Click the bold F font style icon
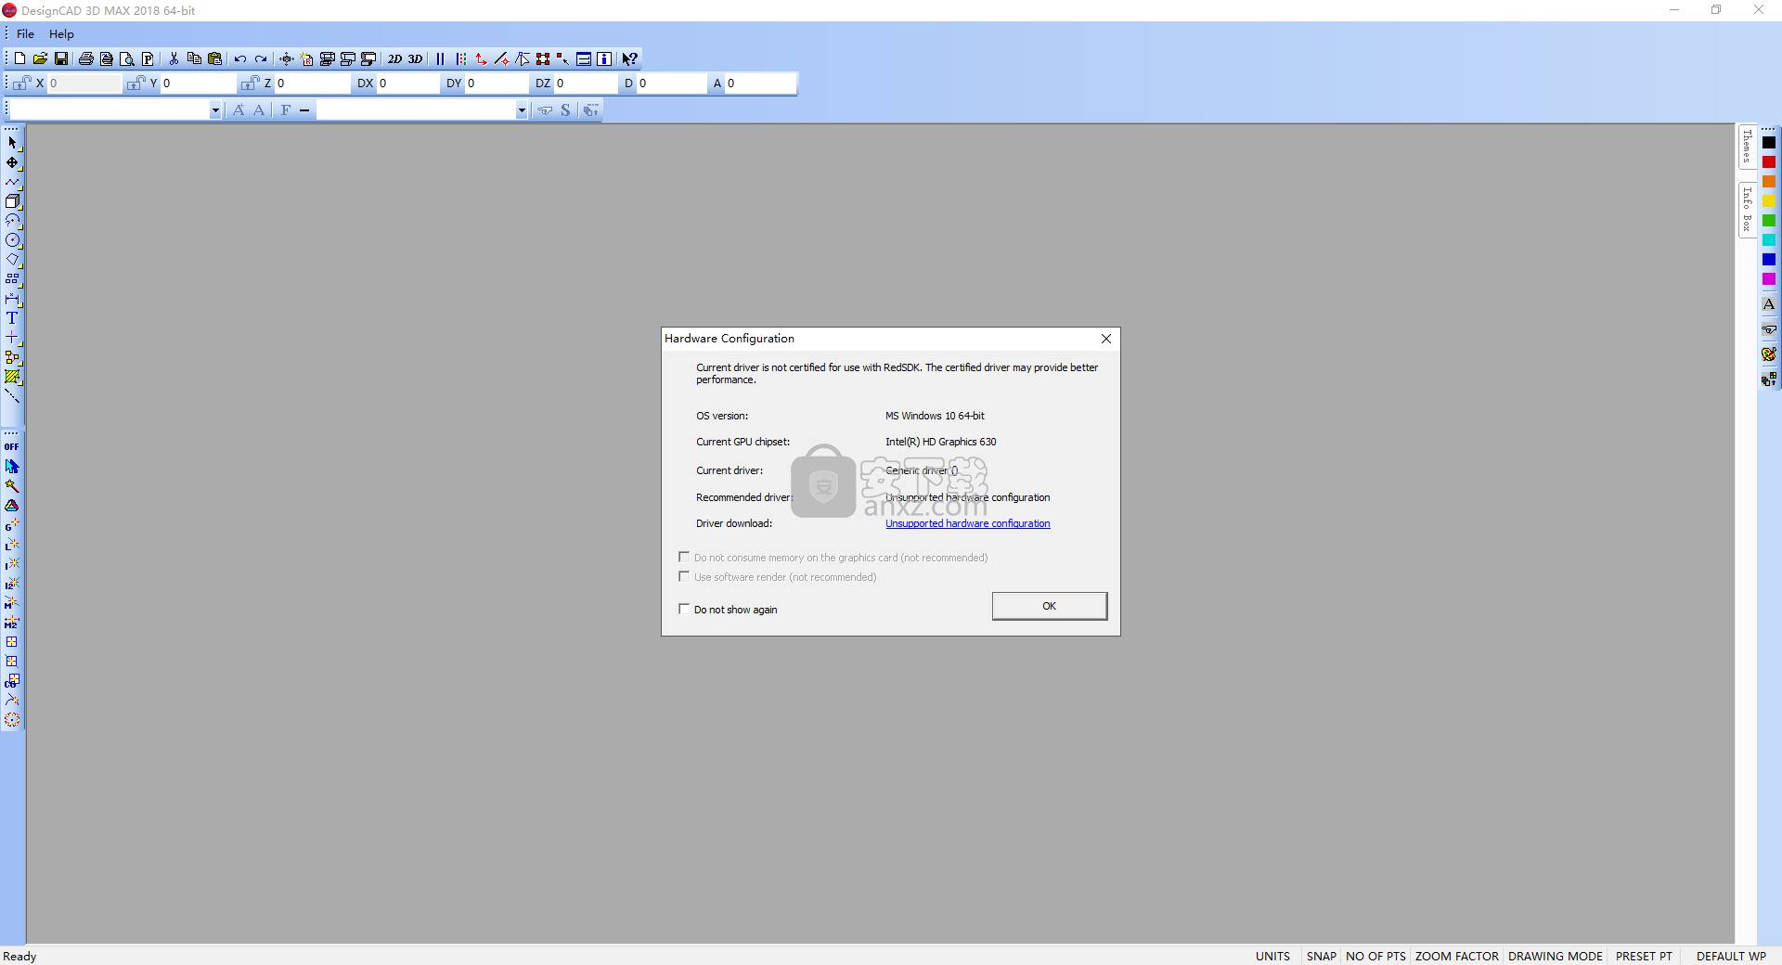 [x=286, y=110]
